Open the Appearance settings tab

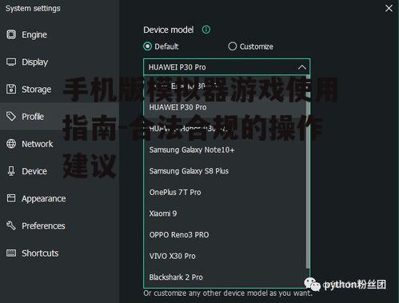tap(59, 198)
